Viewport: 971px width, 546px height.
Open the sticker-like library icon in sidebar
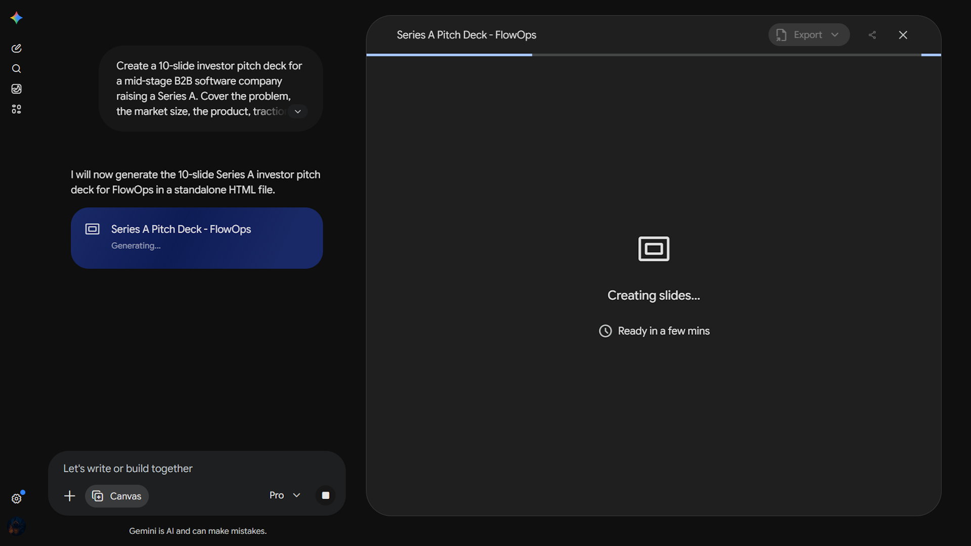[16, 89]
